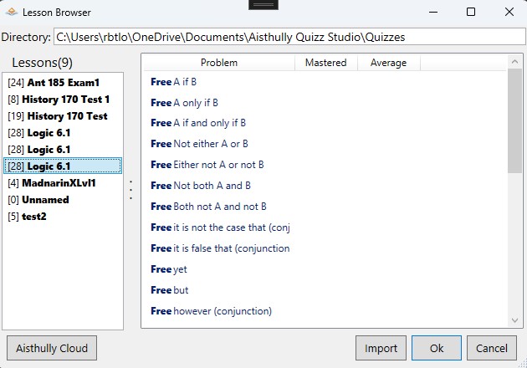Click the vertical splitter handle dots
527x368 pixels.
130,190
